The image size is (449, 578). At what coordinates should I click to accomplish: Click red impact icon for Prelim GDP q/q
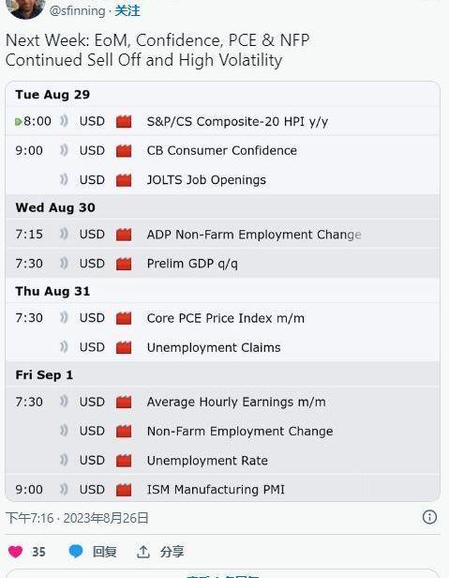pos(124,264)
